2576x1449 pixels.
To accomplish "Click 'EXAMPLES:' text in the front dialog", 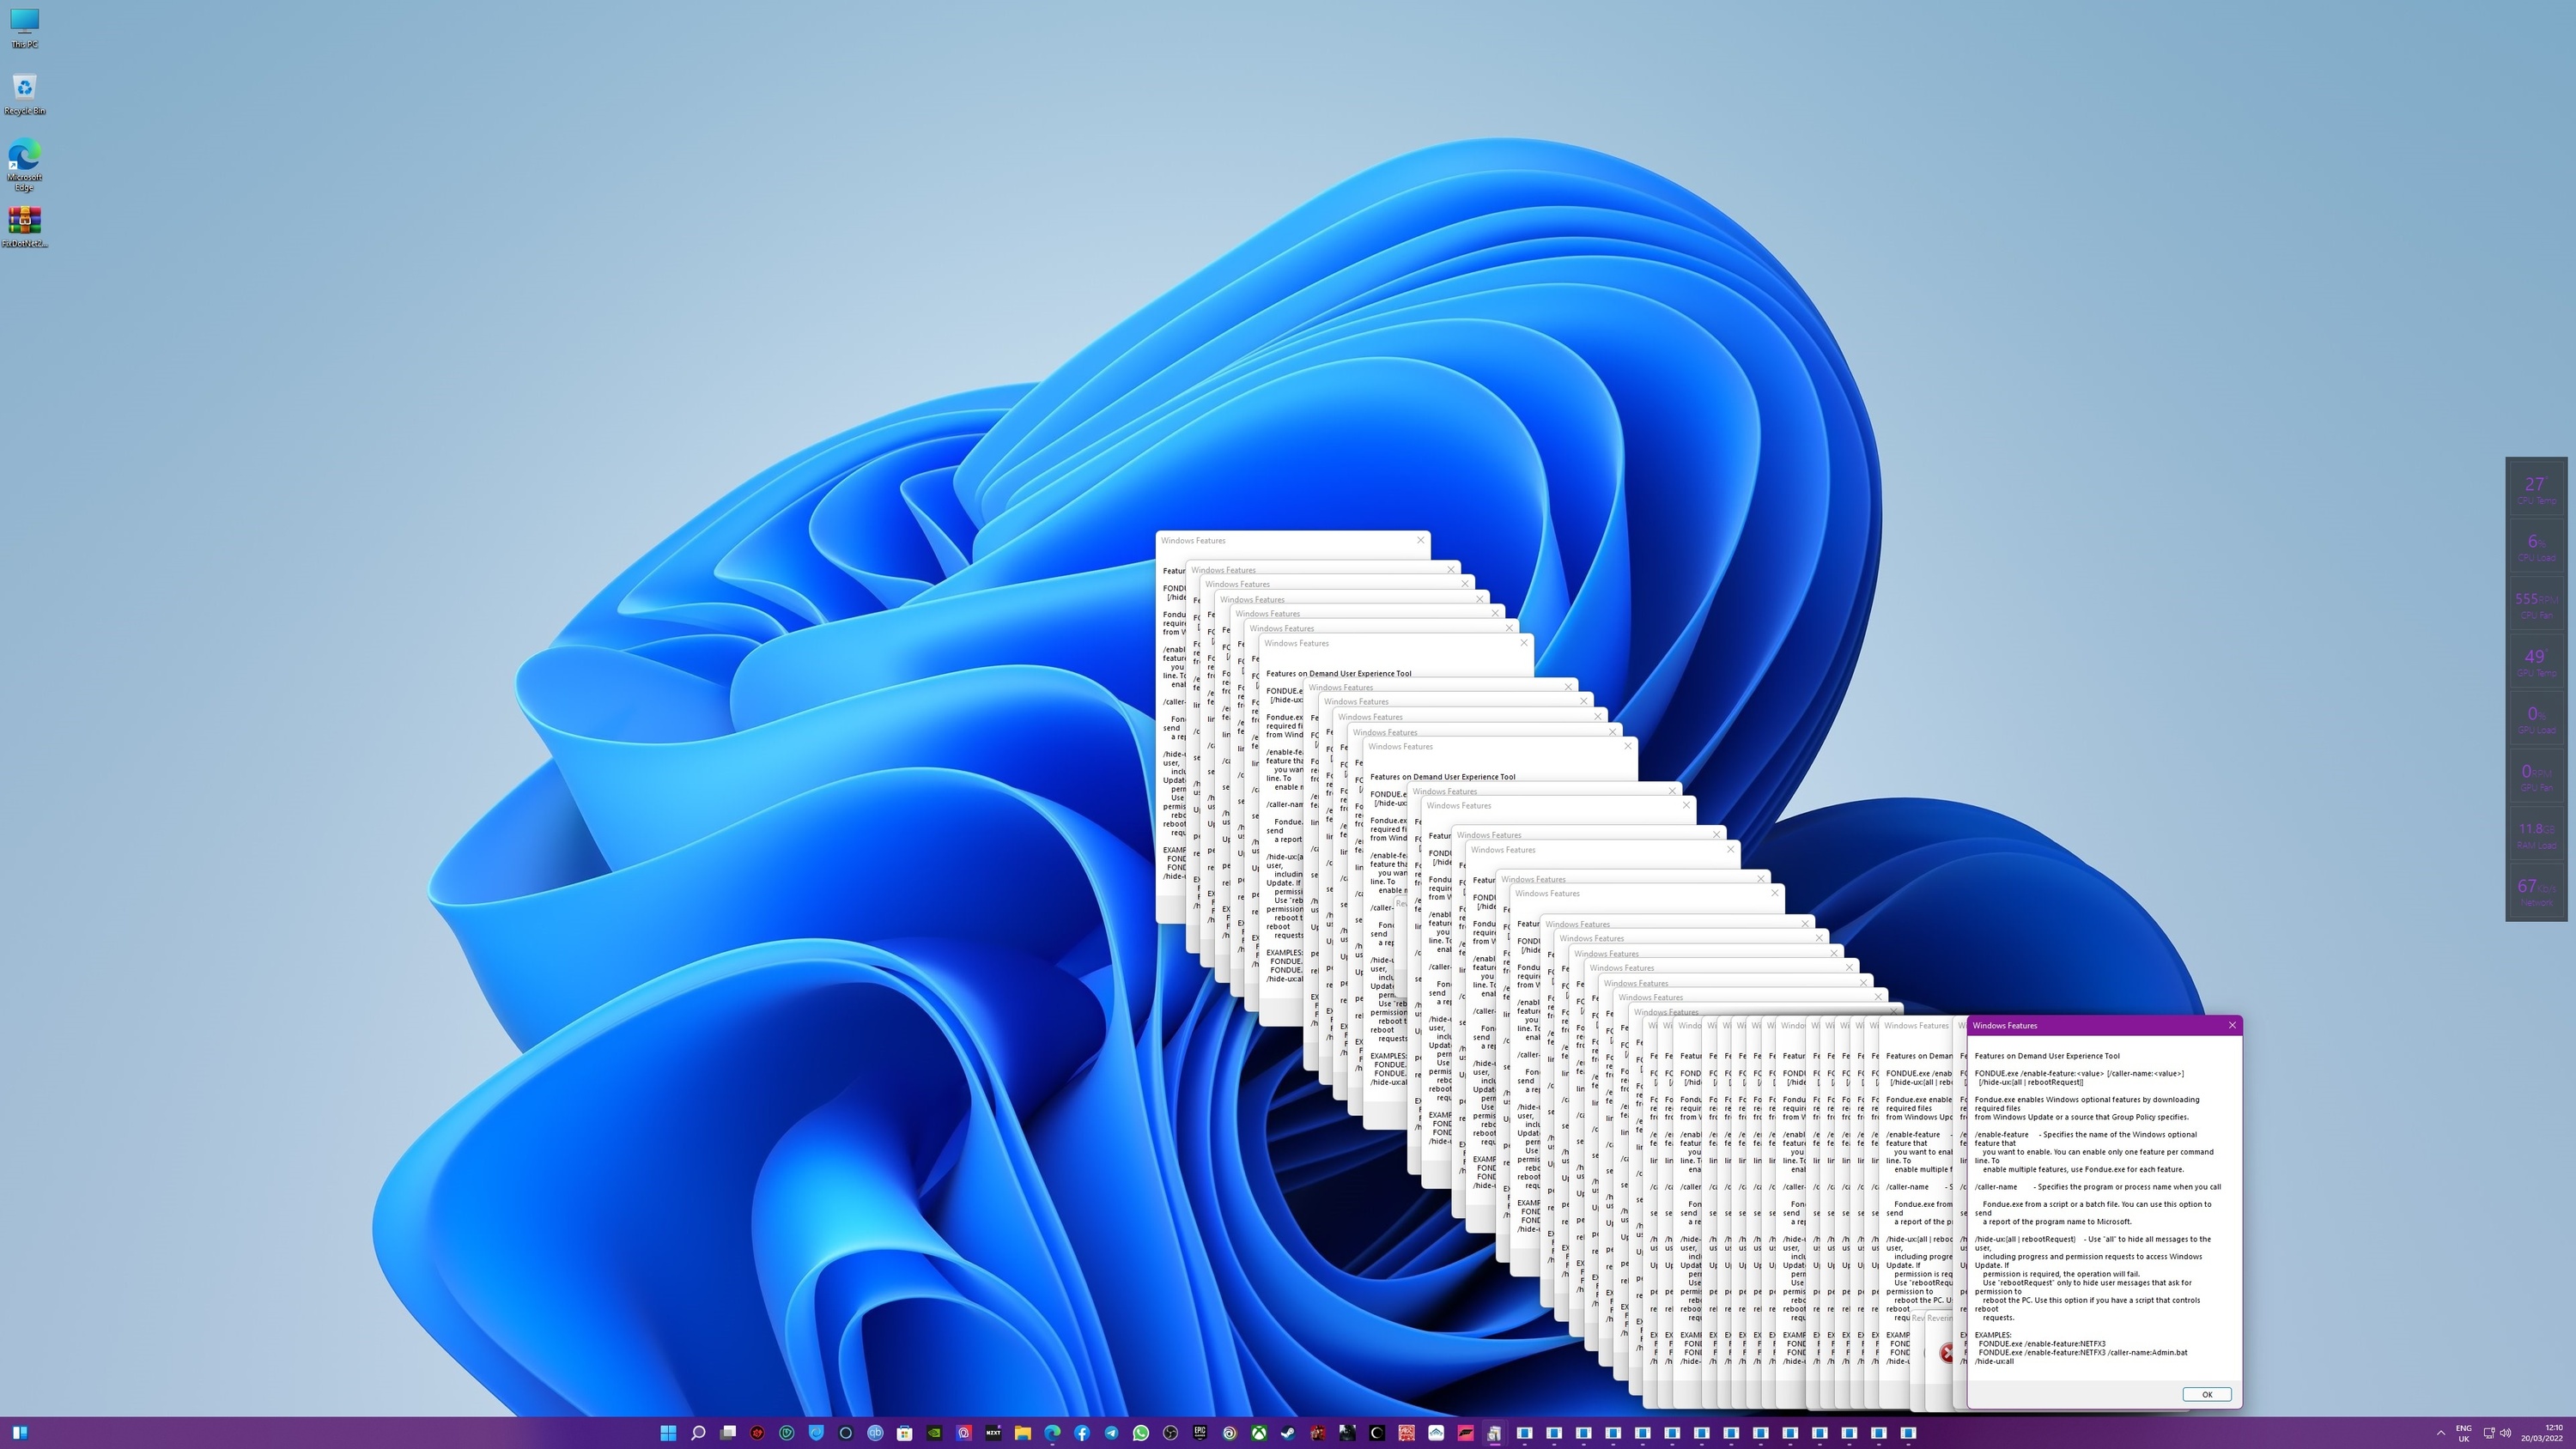I will (1992, 1335).
